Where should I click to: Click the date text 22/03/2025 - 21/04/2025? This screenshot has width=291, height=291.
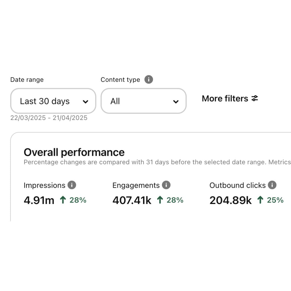(49, 118)
